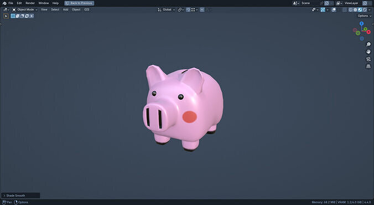This screenshot has height=205, width=374.
Task: Open the Global transform orientation dropdown
Action: point(166,10)
